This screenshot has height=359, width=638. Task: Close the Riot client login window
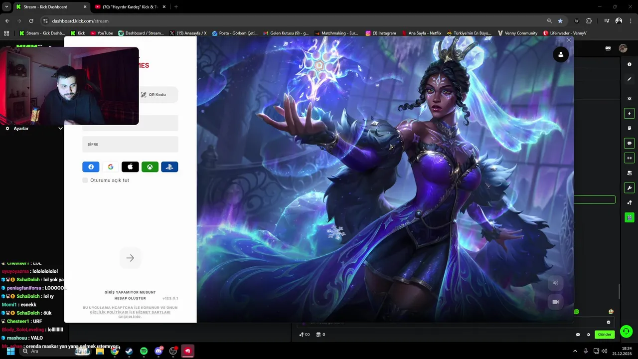tap(569, 40)
